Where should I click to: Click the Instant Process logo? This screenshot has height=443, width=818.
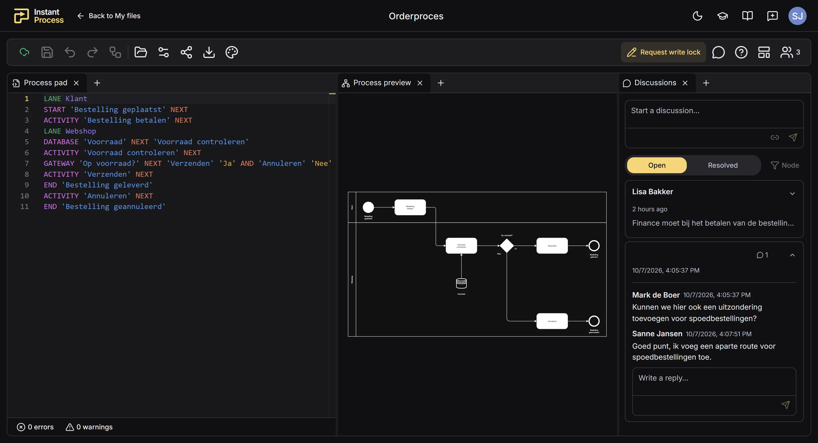click(39, 16)
